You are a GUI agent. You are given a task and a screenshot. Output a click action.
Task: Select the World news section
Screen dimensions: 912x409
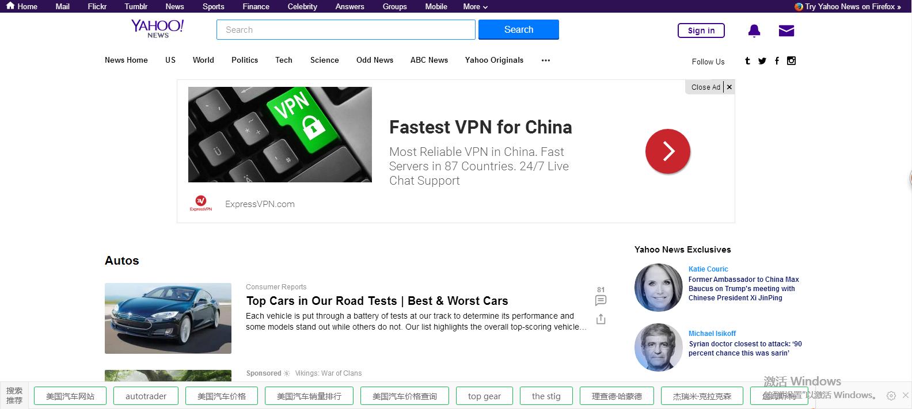203,60
